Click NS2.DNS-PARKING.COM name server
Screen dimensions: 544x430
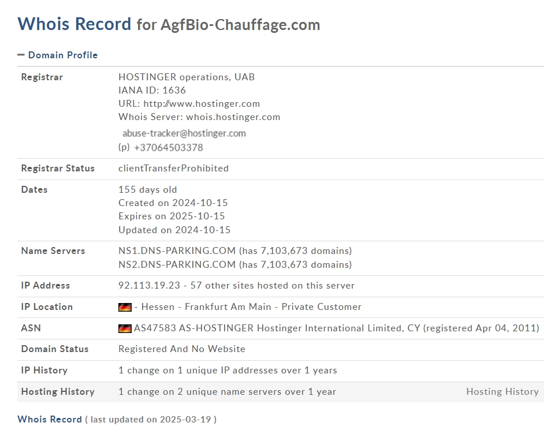[x=177, y=264]
